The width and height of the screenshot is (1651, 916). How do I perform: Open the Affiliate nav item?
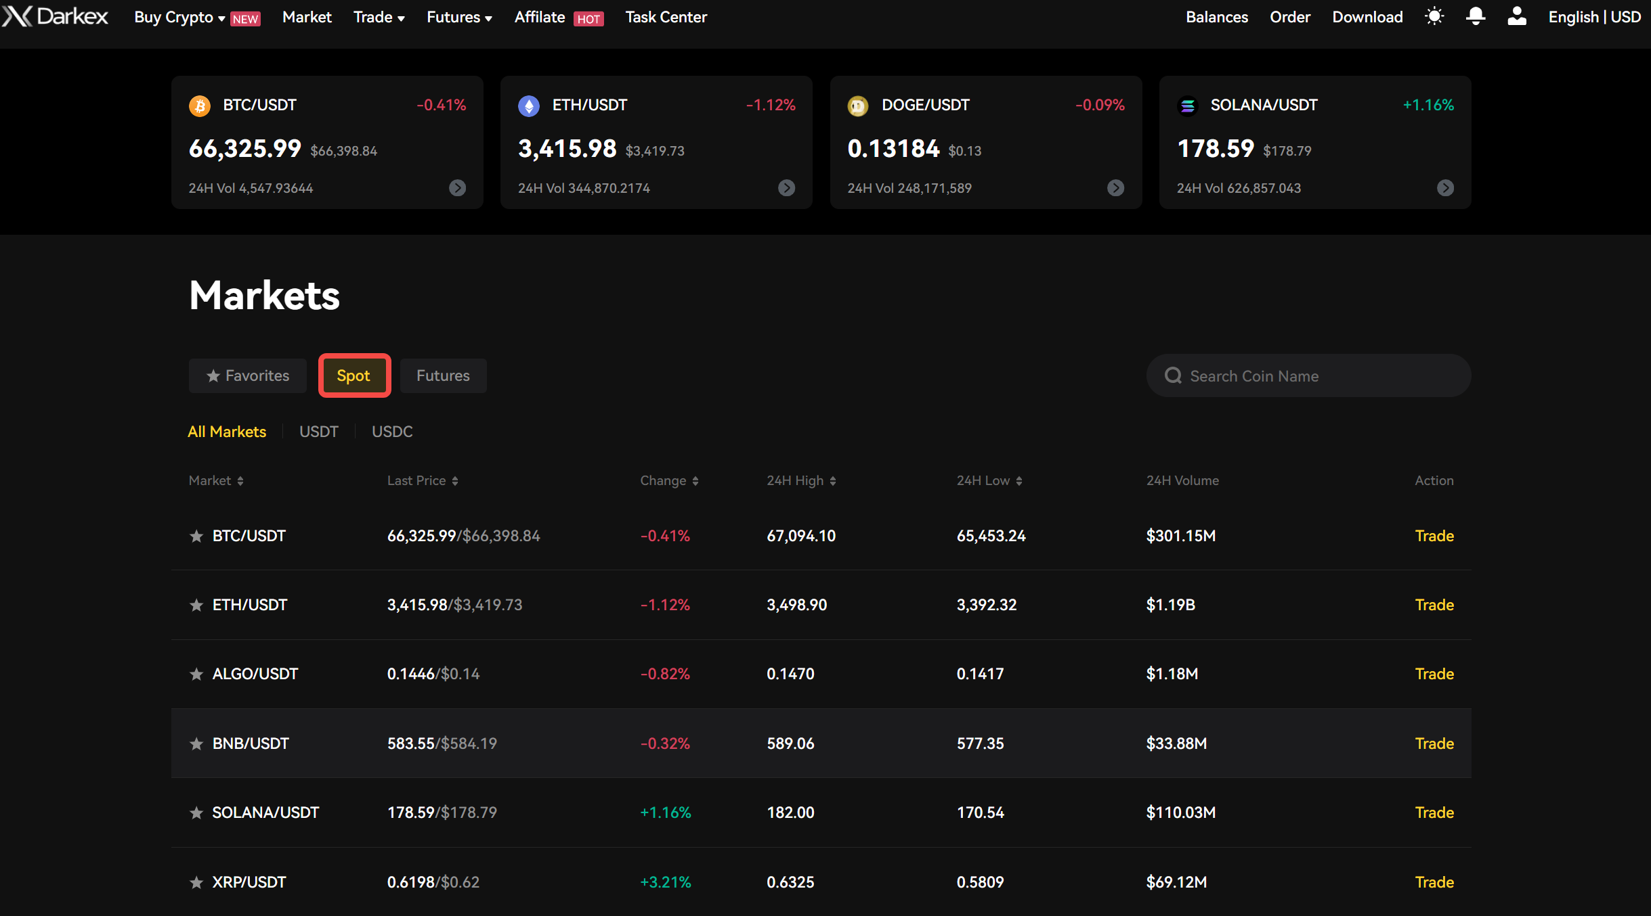[540, 18]
